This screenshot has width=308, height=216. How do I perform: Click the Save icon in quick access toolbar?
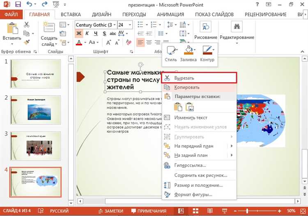[x=18, y=5]
